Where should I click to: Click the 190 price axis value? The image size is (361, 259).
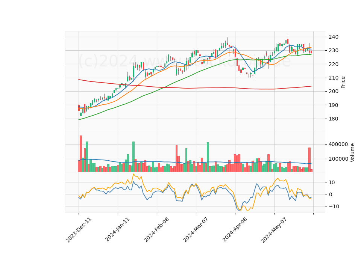pos(334,105)
